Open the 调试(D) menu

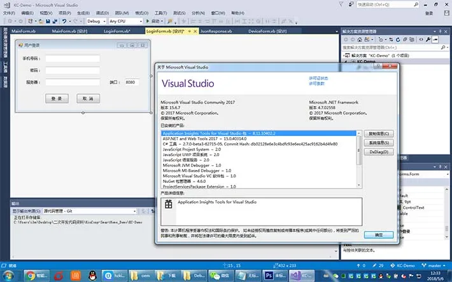(x=102, y=13)
